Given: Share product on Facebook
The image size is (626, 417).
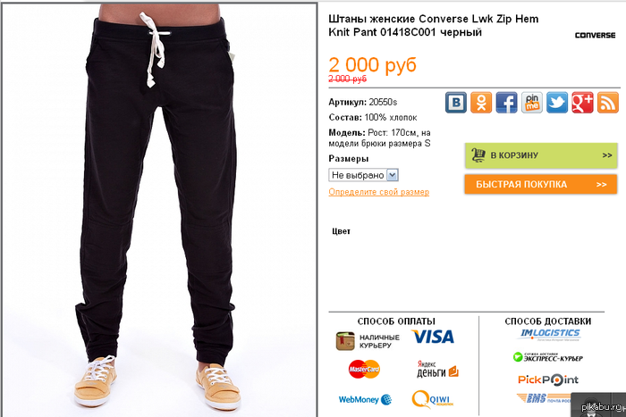Looking at the screenshot, I should 507,103.
